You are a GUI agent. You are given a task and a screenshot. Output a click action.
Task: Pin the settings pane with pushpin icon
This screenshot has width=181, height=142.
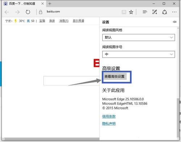point(174,22)
